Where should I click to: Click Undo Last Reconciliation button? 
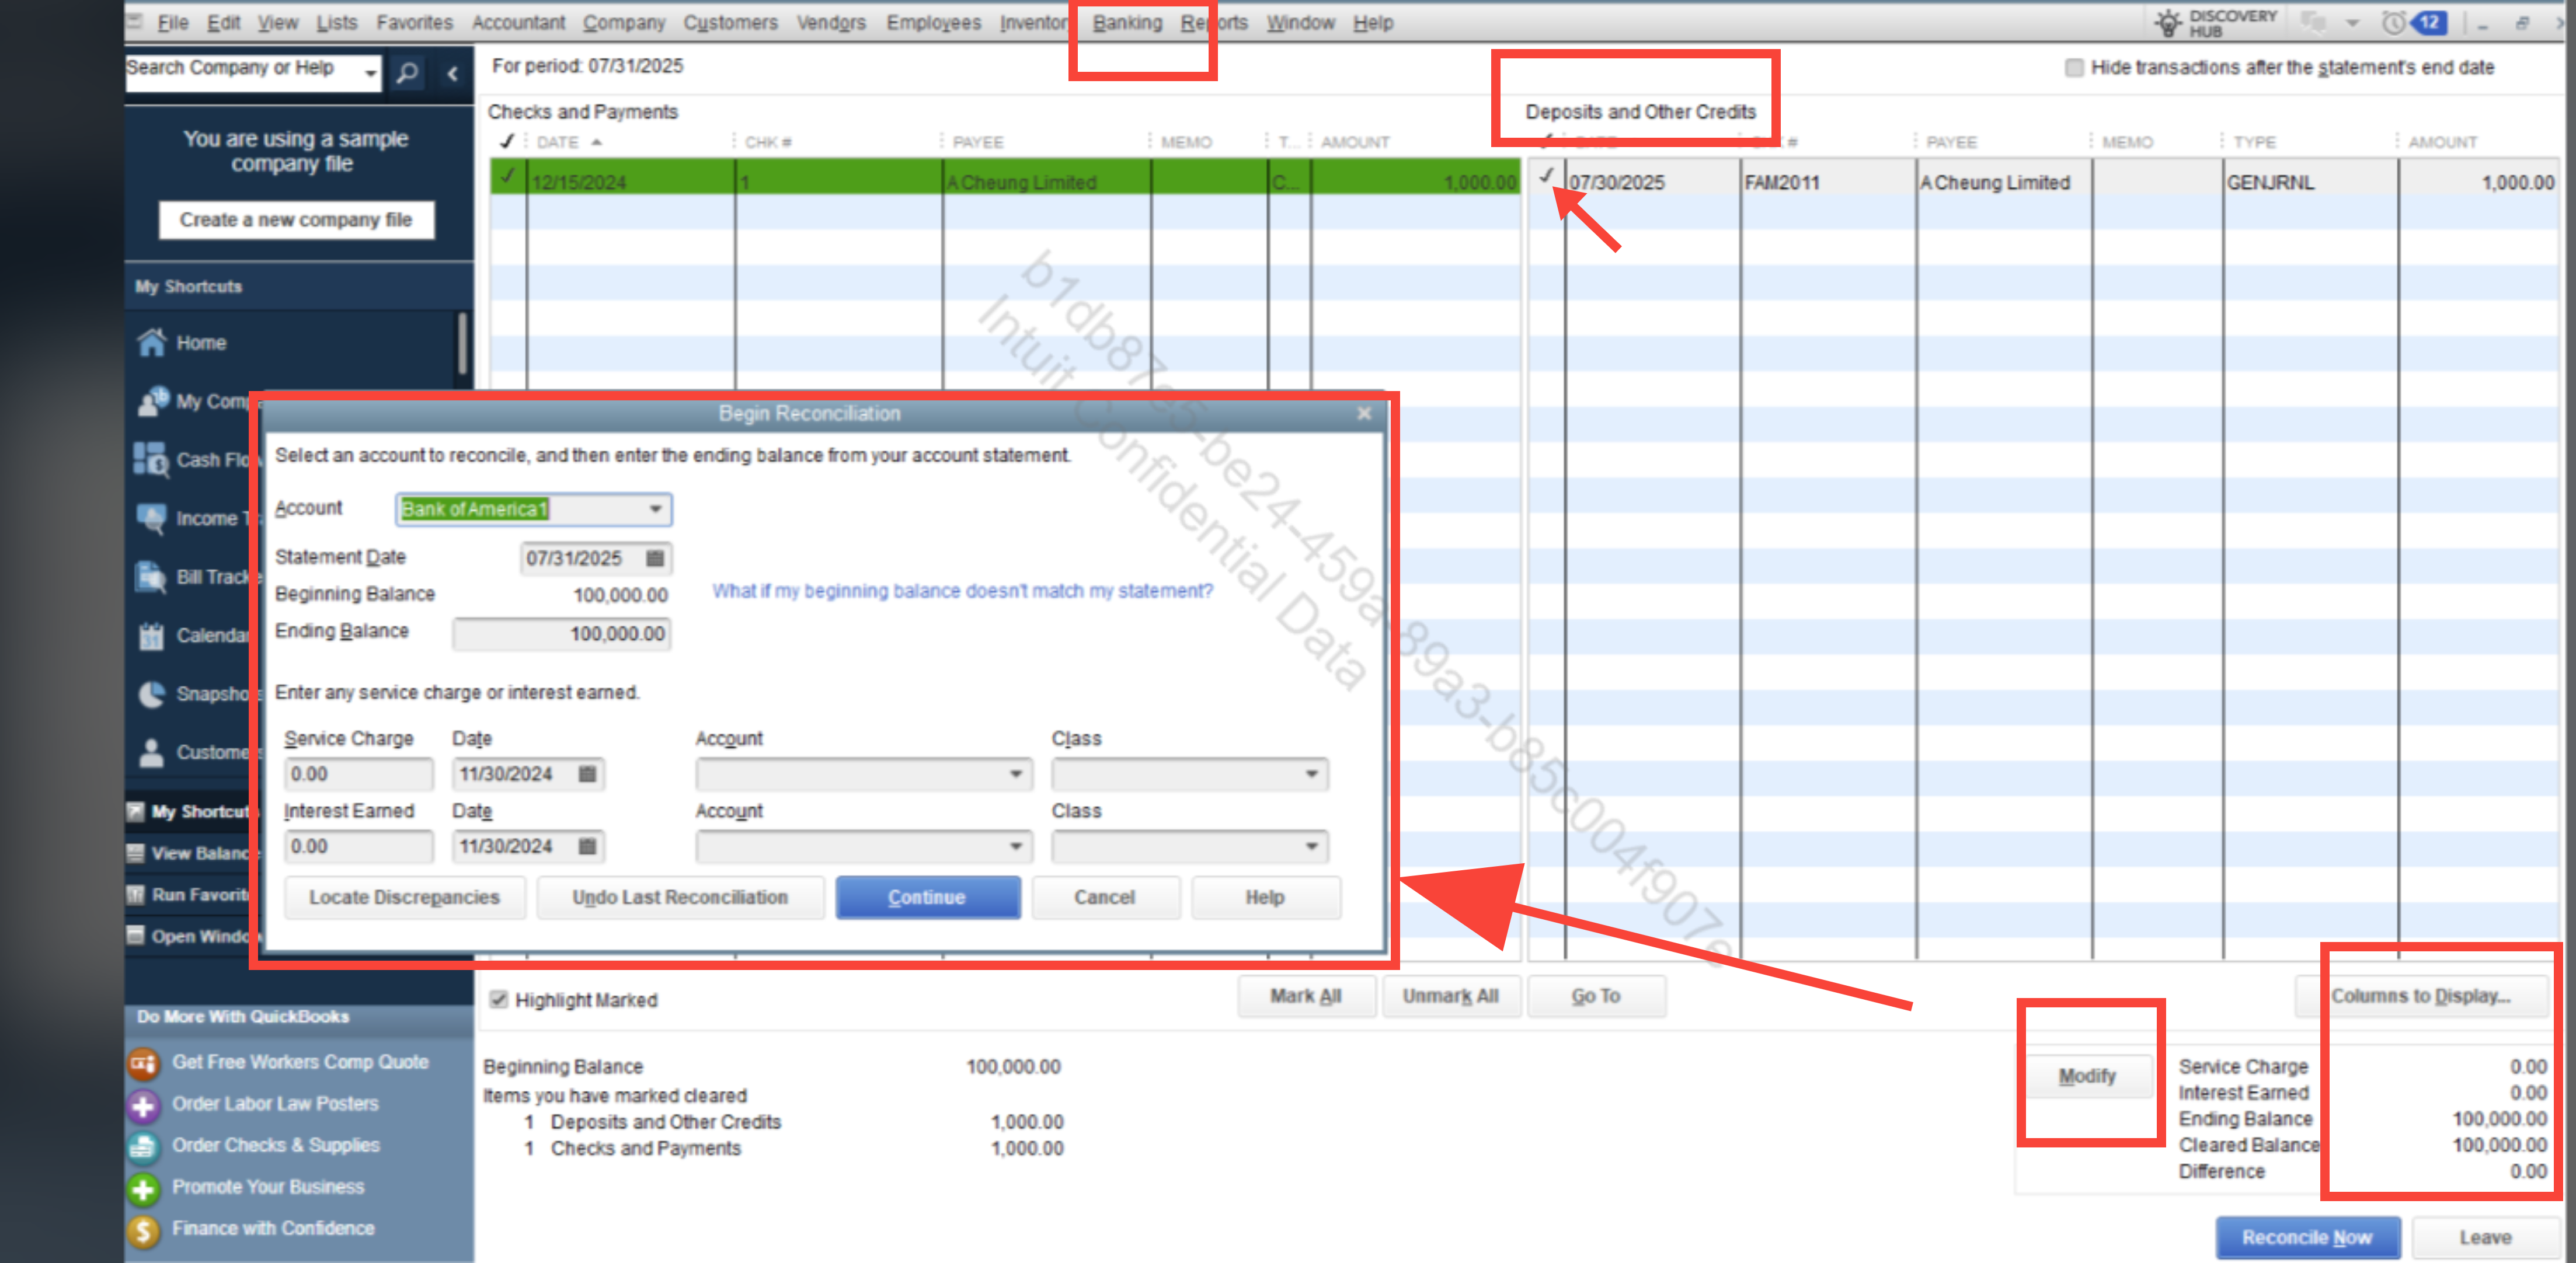680,897
